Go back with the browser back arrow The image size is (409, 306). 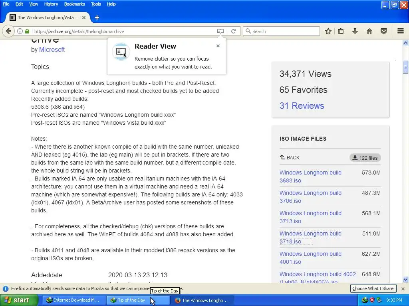click(8, 31)
